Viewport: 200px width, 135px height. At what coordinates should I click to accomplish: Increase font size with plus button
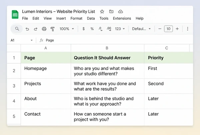[177, 29]
